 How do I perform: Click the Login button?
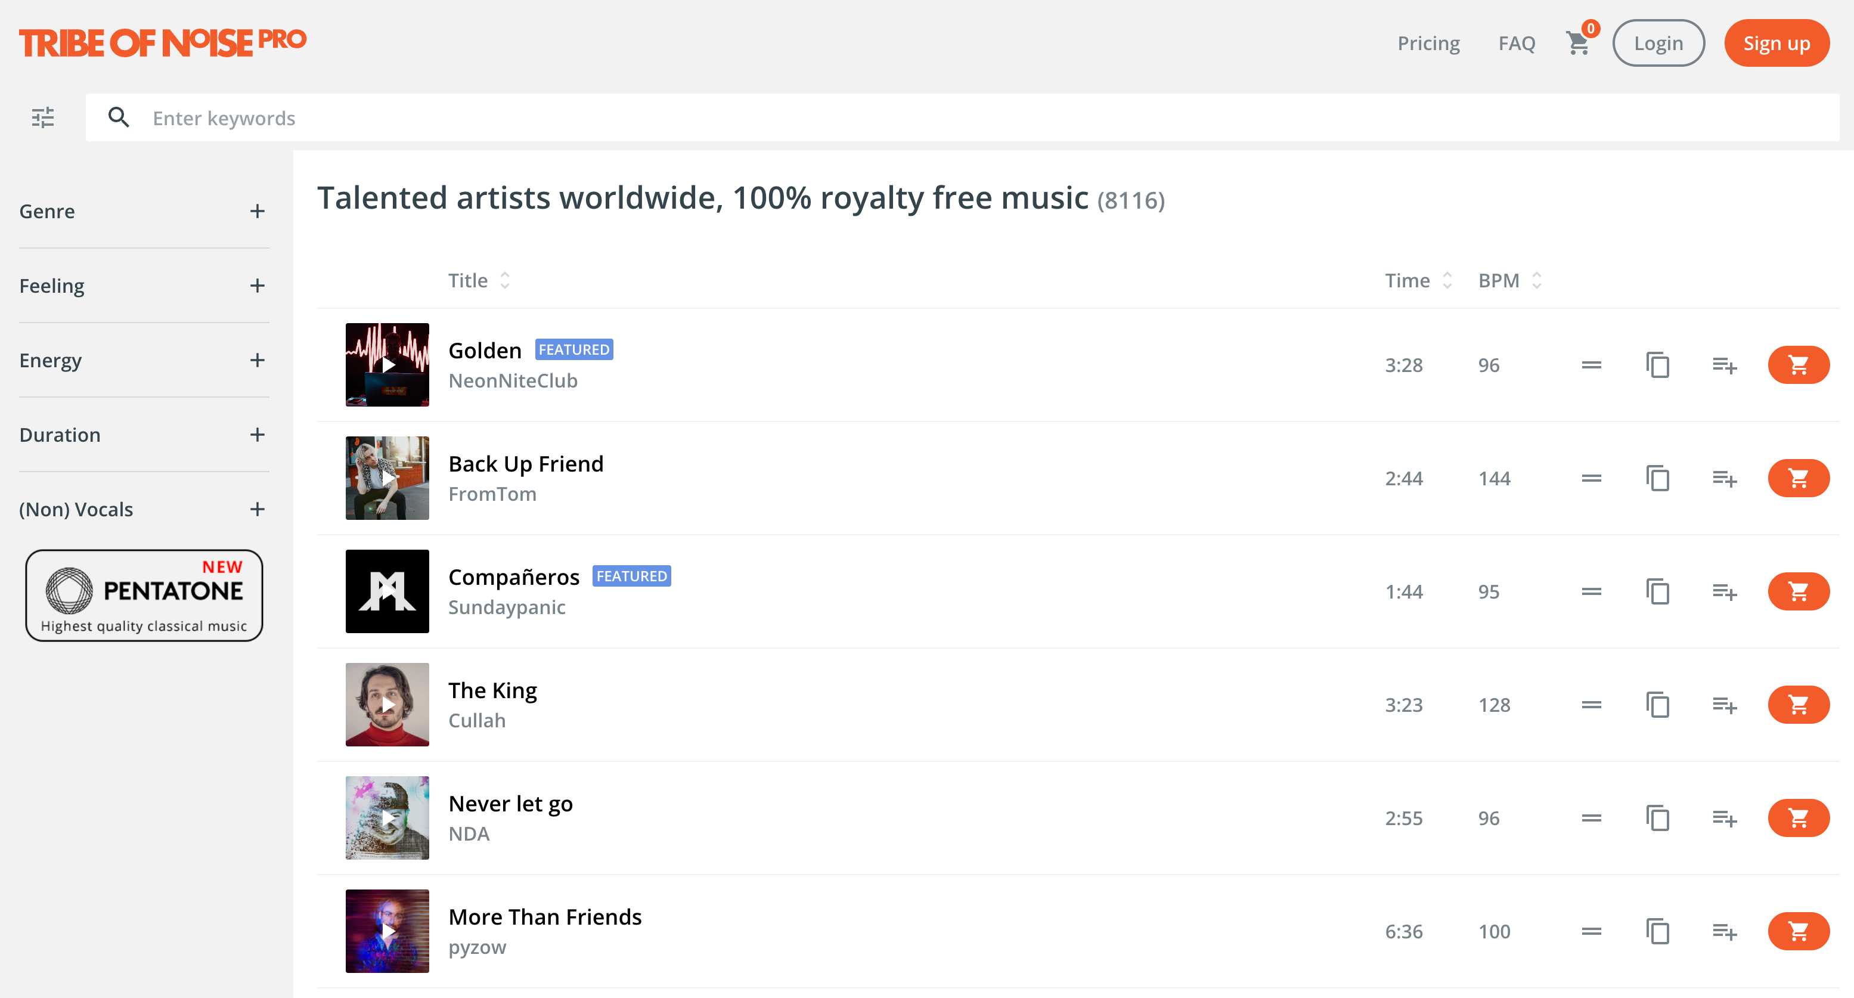coord(1658,43)
